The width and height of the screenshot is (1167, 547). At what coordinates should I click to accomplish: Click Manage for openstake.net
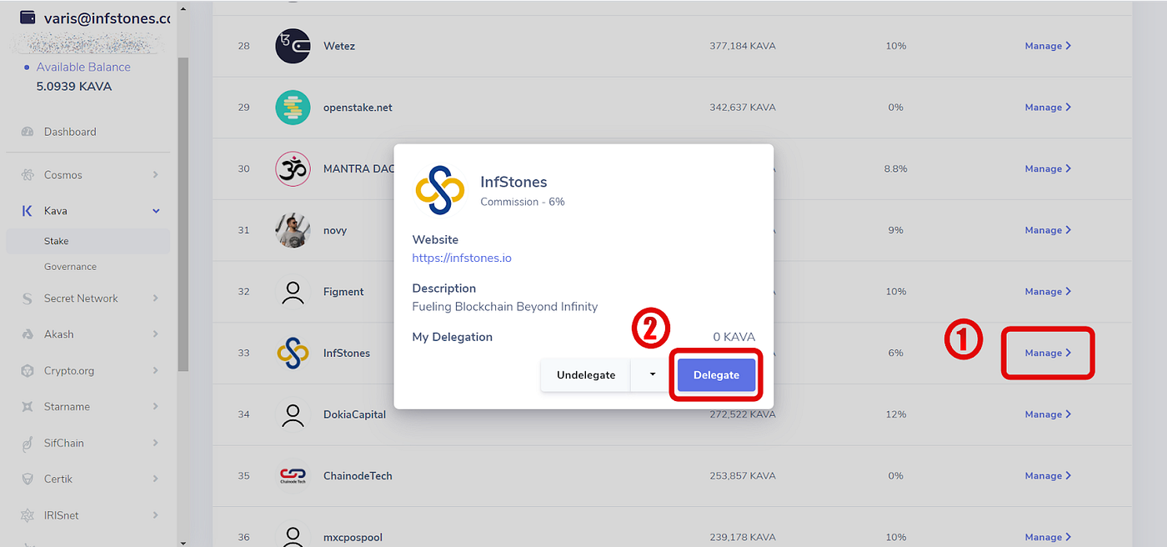point(1048,108)
